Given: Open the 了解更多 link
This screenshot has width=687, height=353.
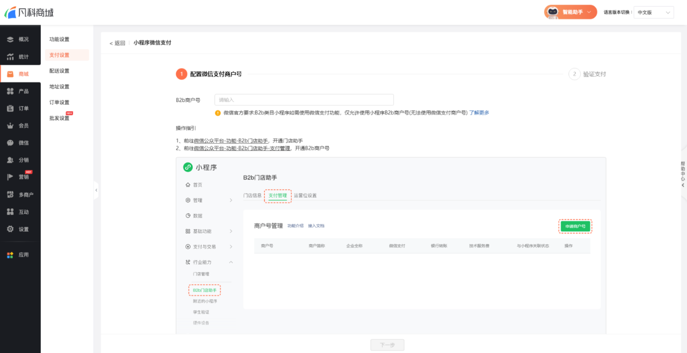Looking at the screenshot, I should [x=479, y=113].
